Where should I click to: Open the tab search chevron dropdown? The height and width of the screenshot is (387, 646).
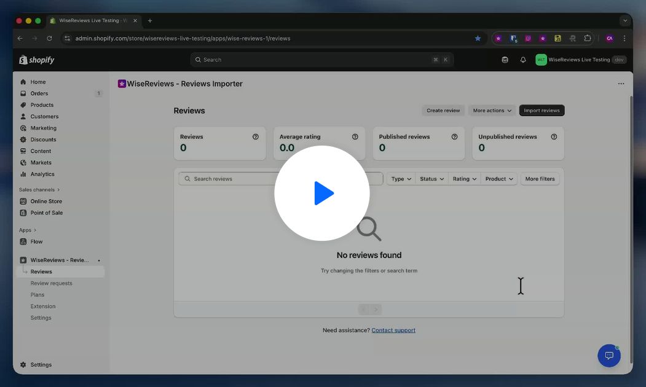pos(625,21)
